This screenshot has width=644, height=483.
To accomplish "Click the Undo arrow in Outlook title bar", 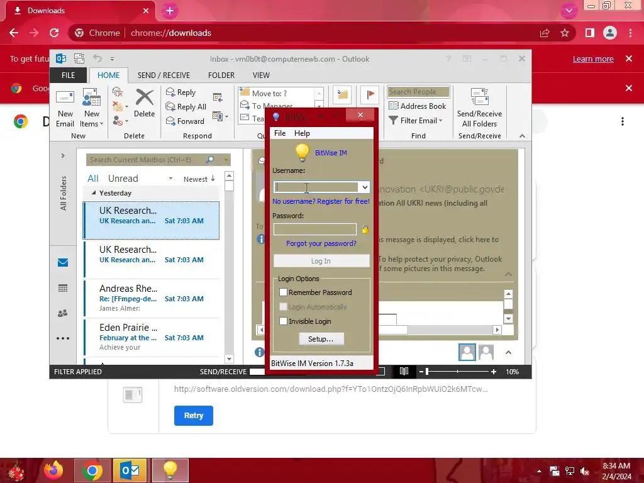I will [x=97, y=58].
